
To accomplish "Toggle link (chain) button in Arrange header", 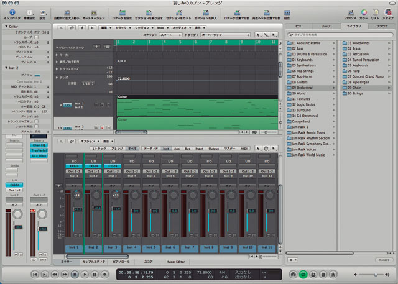I will coord(72,27).
